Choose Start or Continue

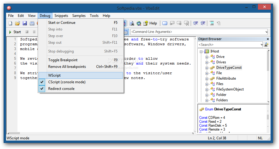pyautogui.click(x=81, y=23)
